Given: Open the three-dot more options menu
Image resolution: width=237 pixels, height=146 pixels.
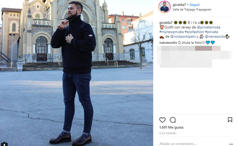Looking at the screenshot, I should pyautogui.click(x=231, y=144).
